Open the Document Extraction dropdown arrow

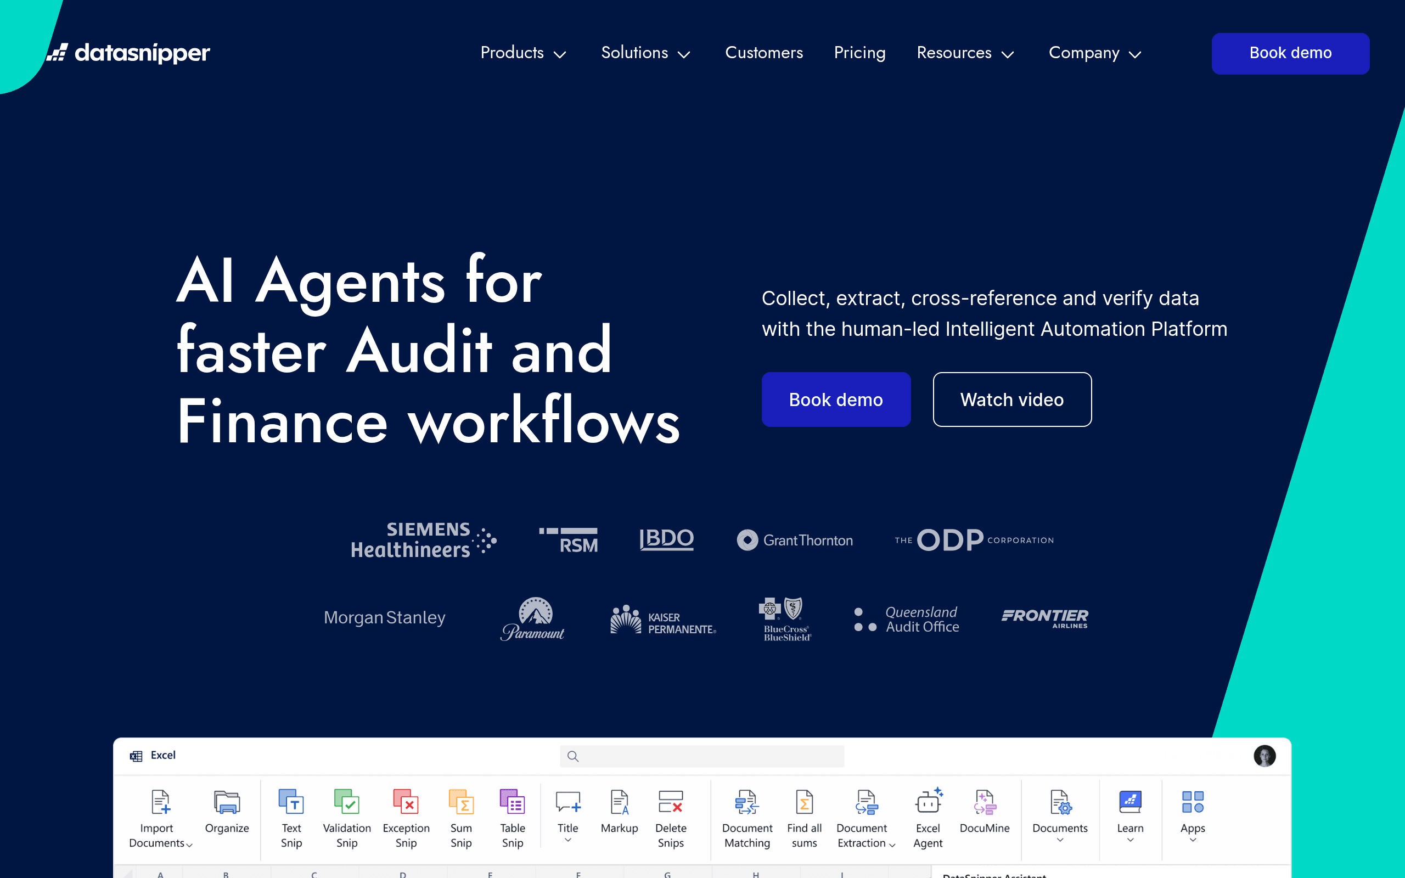click(892, 845)
